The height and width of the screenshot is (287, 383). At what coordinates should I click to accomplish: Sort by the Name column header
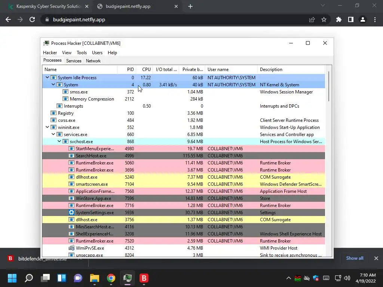[x=80, y=69]
